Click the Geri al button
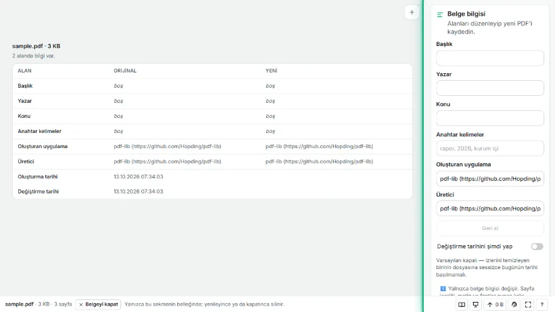 pos(490,228)
